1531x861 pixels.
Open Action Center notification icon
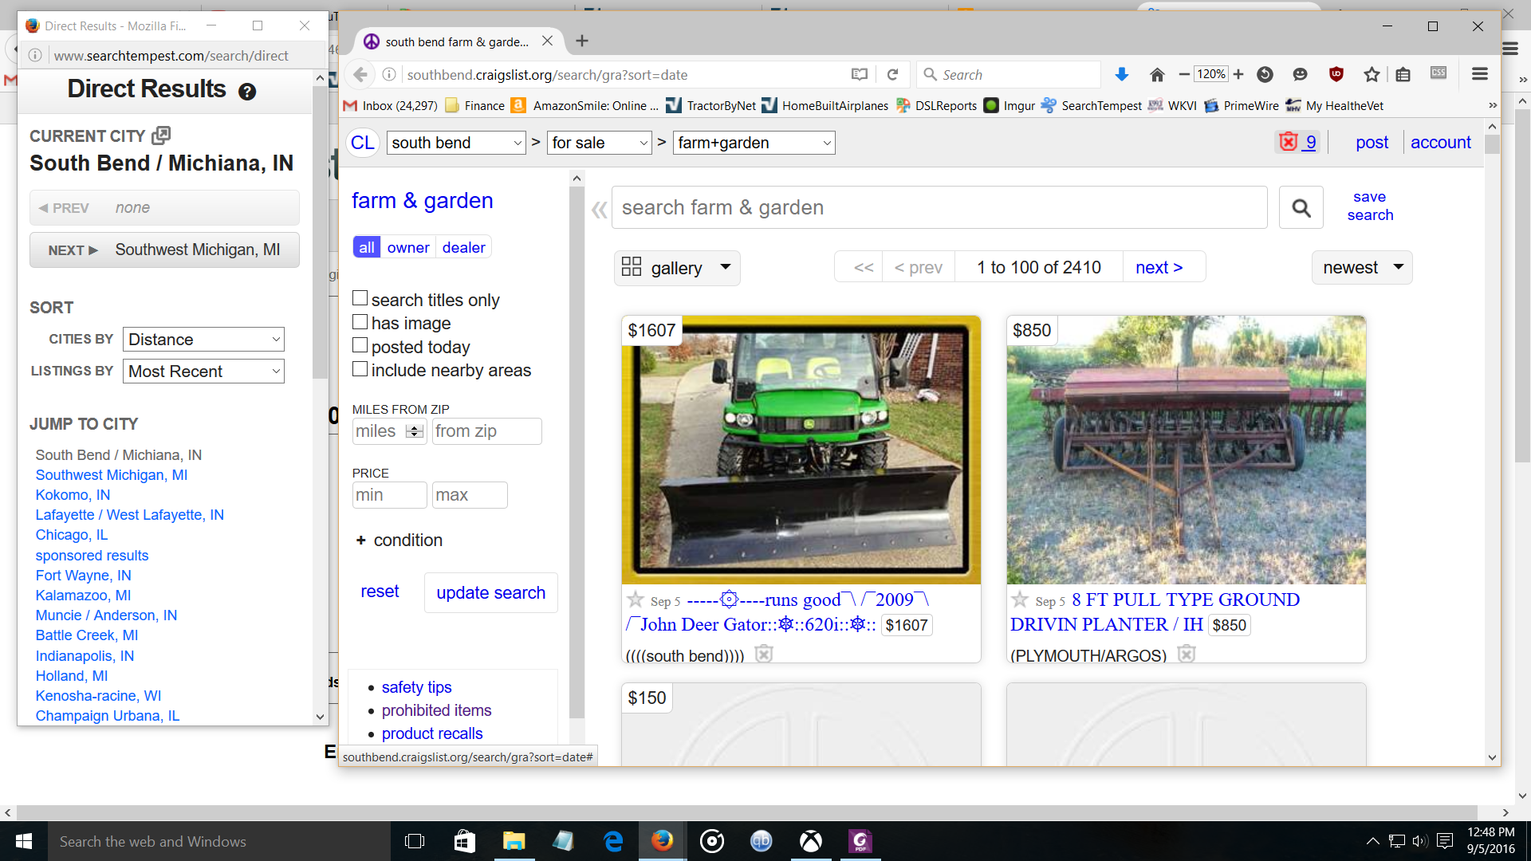[1445, 841]
